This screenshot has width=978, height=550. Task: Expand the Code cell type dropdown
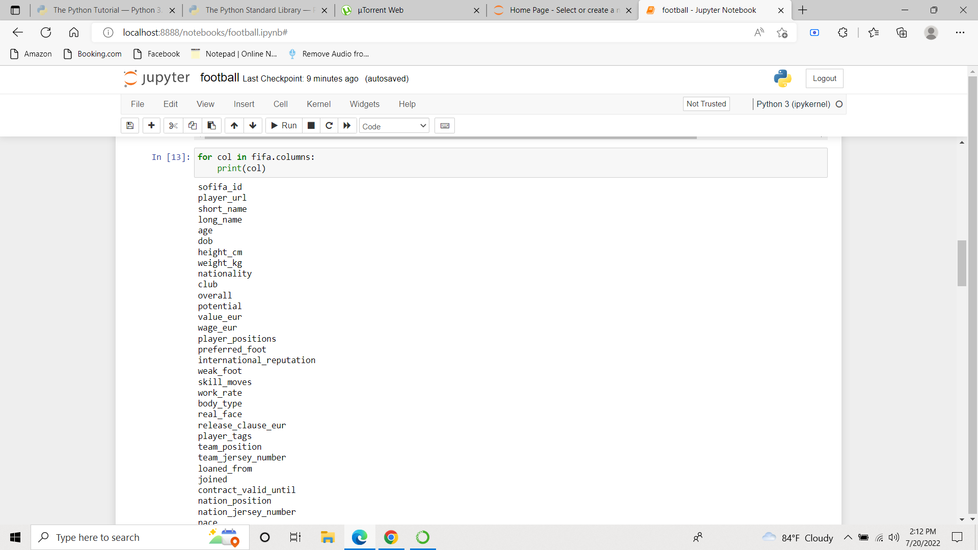pyautogui.click(x=394, y=126)
